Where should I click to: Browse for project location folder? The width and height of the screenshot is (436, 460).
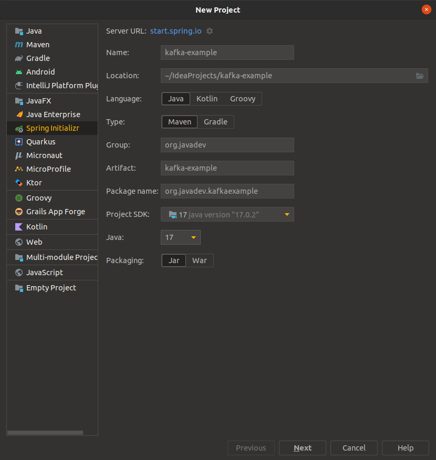coord(420,76)
